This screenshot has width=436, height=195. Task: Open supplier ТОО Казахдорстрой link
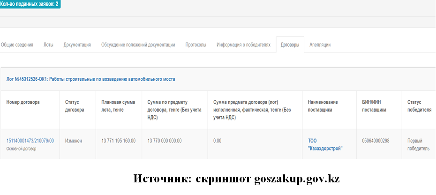(x=325, y=144)
